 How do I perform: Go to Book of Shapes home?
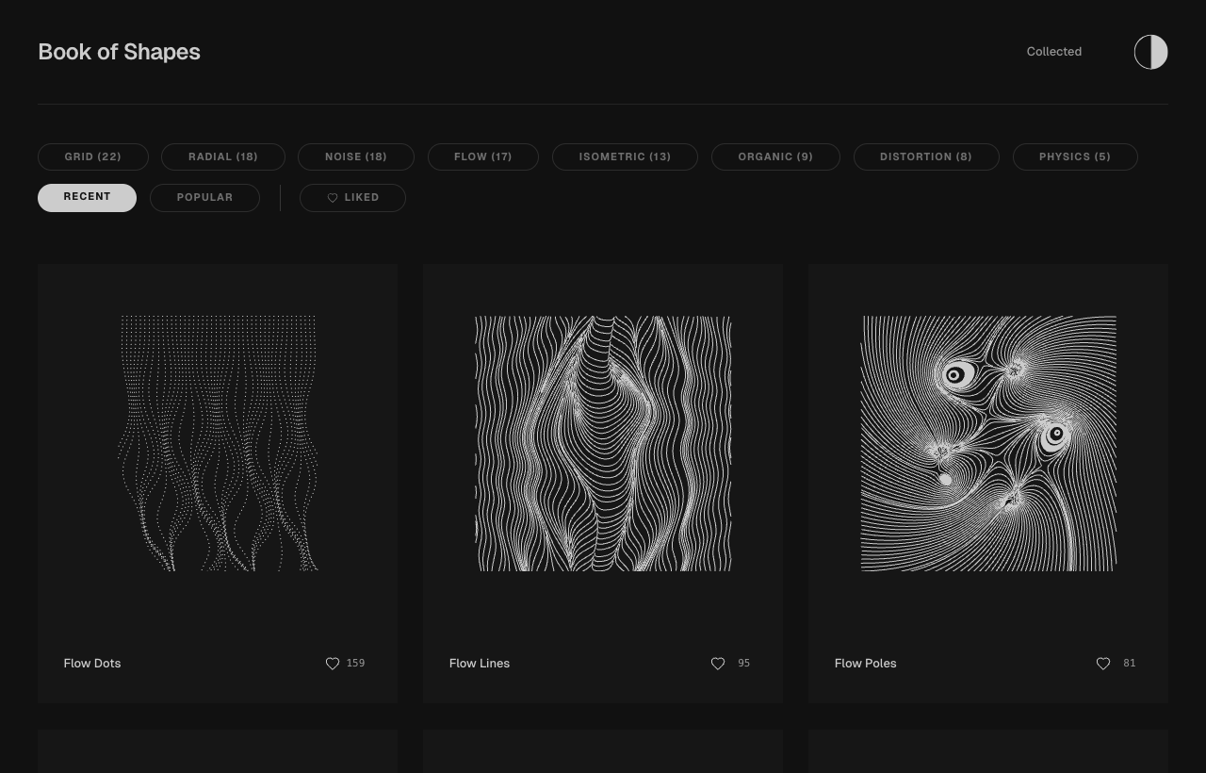(119, 52)
